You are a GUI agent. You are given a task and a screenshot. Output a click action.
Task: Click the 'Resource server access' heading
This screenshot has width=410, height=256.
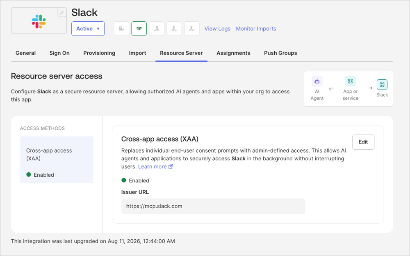[57, 76]
